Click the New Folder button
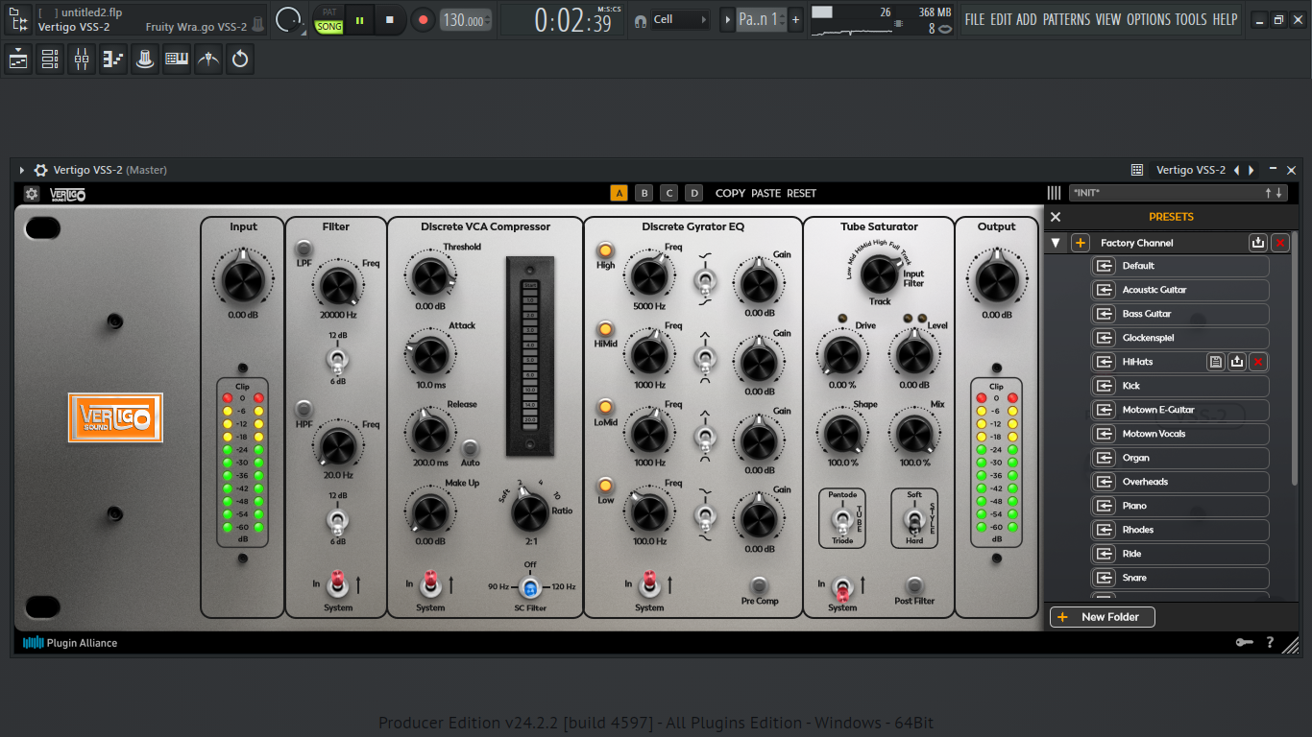Screen dimensions: 1312x737 1103,617
